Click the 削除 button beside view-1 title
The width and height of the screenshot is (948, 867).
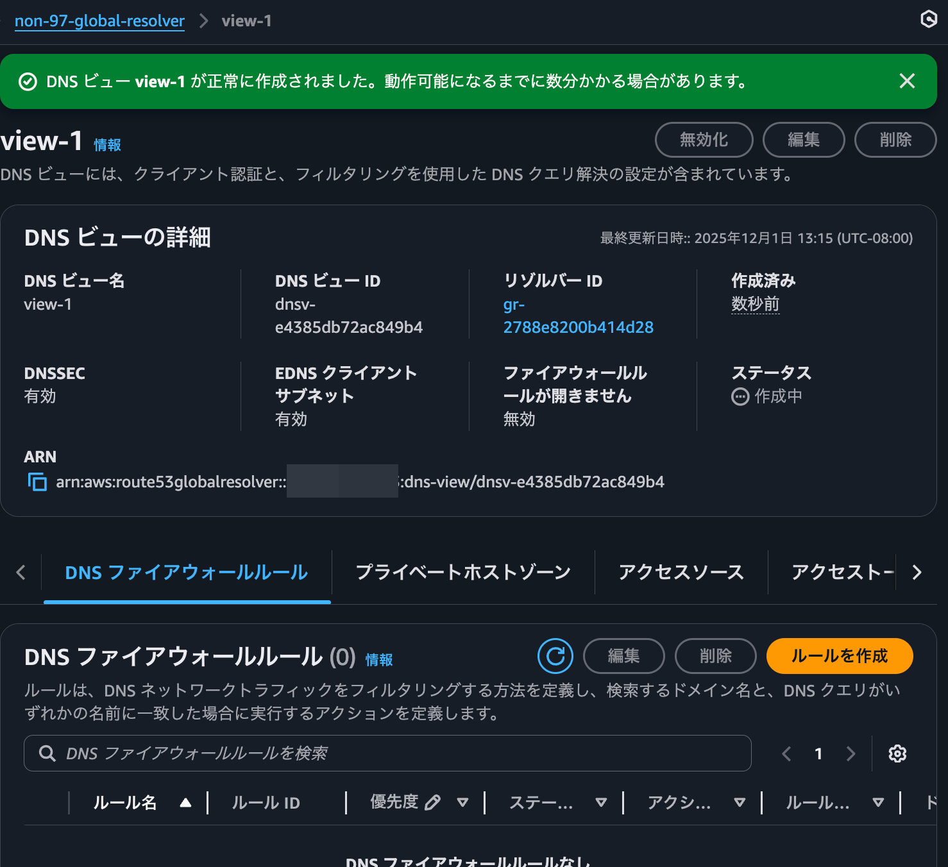pyautogui.click(x=895, y=140)
